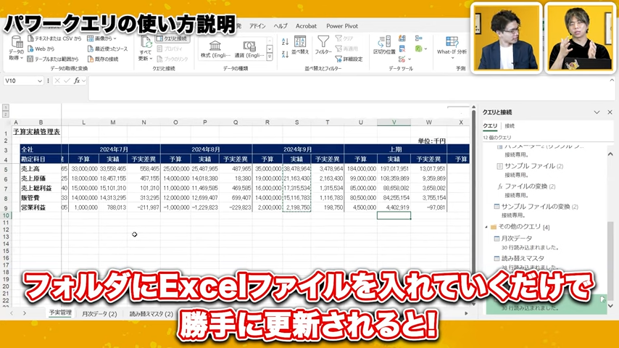
Task: Toggle the フィルター funnel button
Action: click(323, 46)
